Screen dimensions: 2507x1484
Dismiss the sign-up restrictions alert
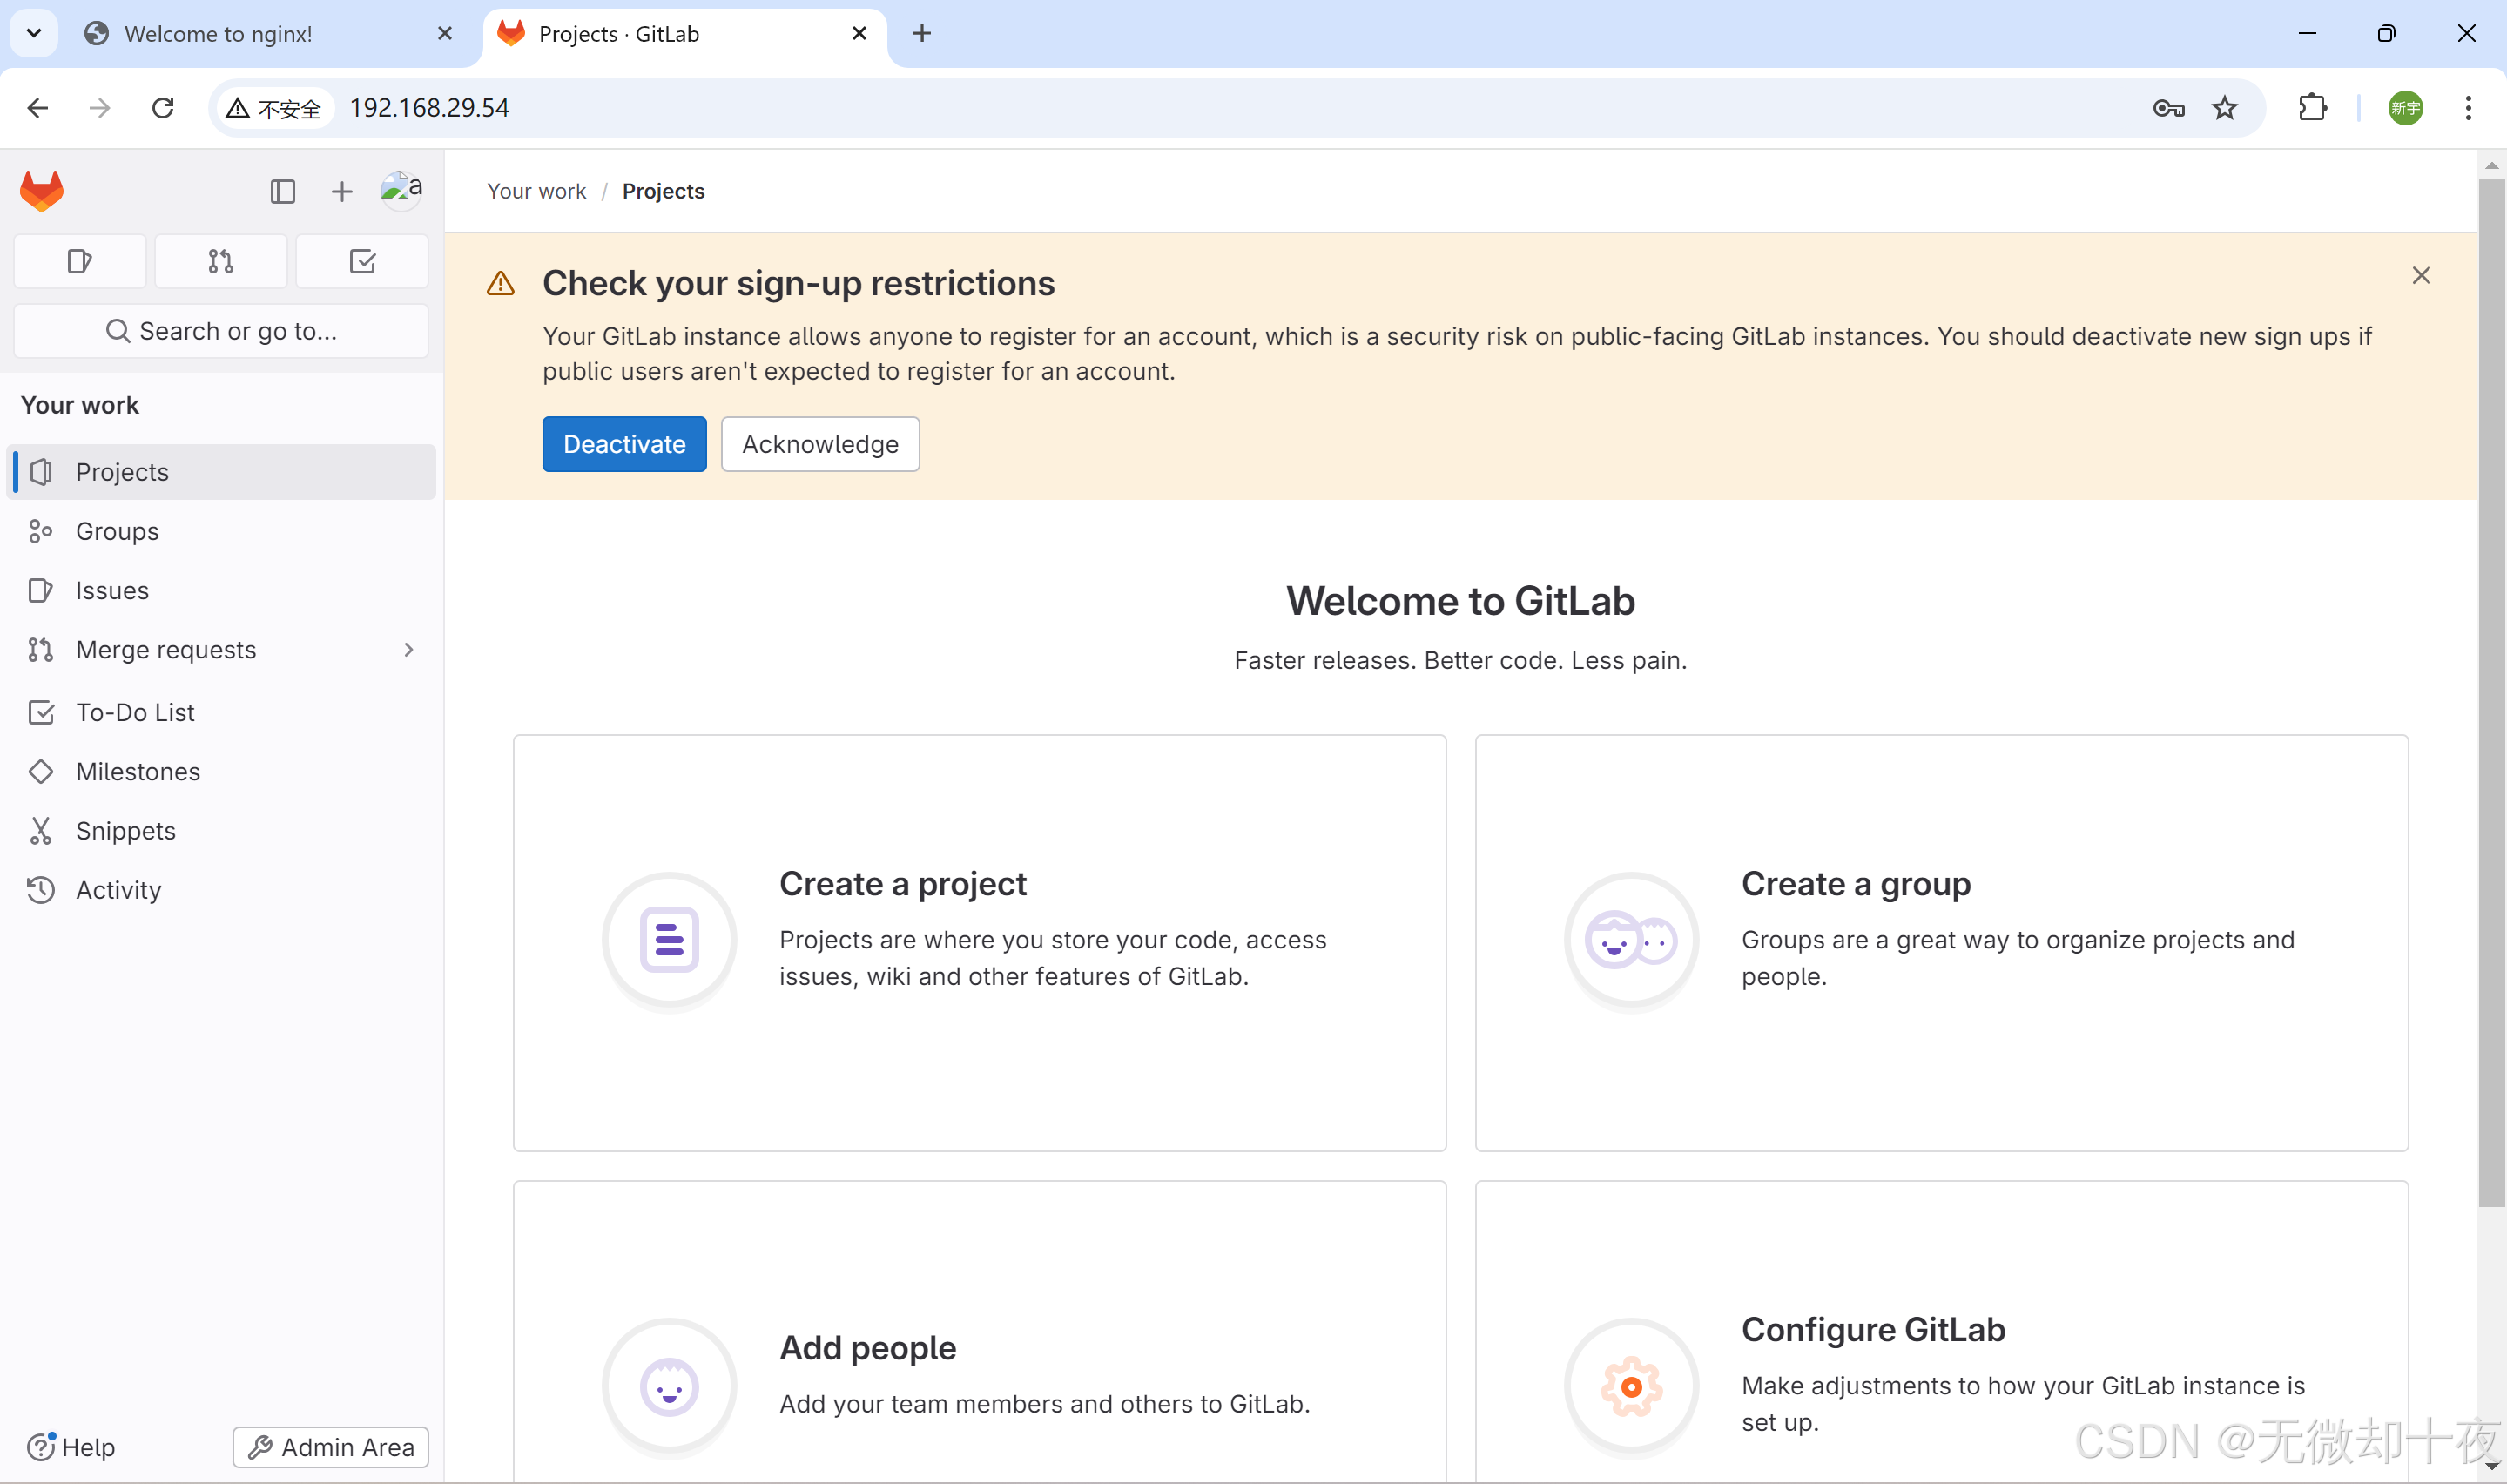coord(2420,276)
